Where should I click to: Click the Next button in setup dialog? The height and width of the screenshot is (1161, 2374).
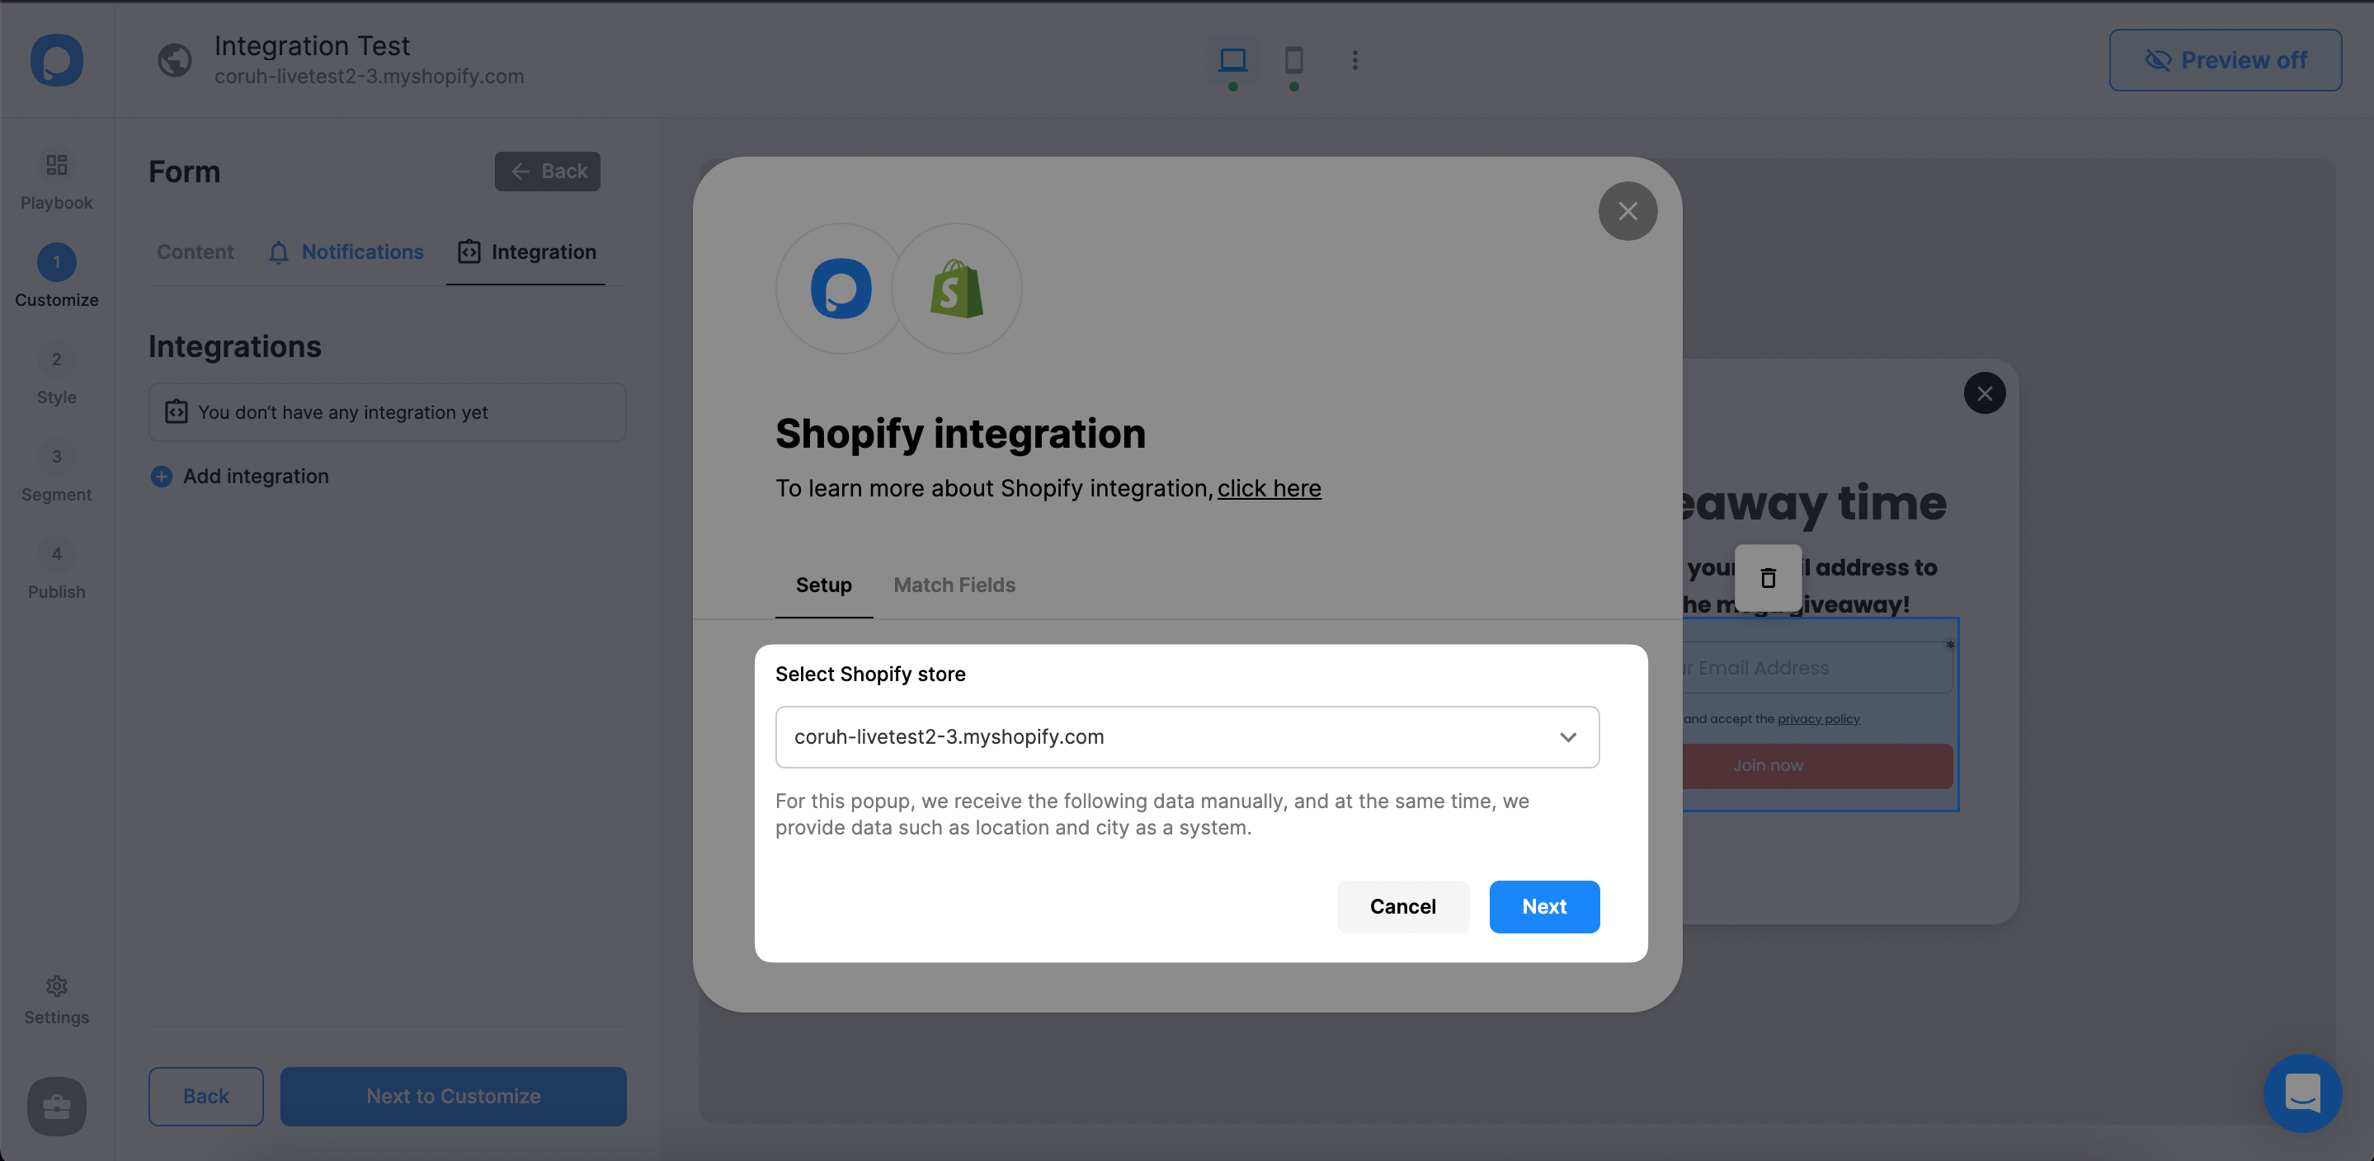[1544, 905]
